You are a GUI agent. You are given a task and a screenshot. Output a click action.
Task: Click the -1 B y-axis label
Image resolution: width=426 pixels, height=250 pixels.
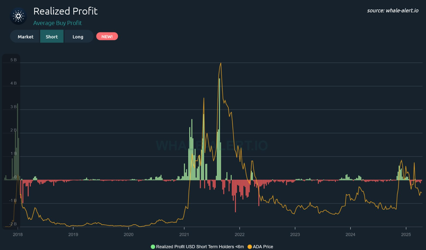13,200
